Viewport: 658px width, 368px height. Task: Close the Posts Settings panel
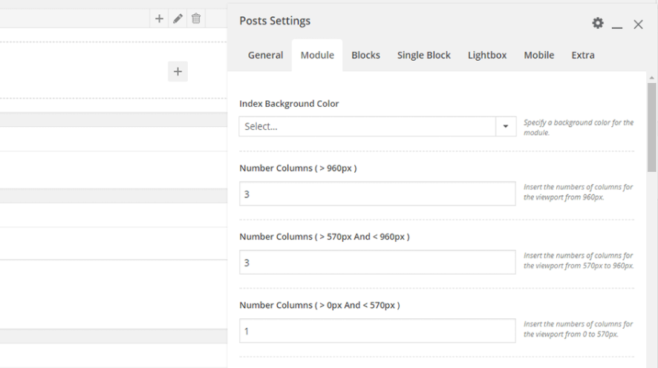(638, 24)
